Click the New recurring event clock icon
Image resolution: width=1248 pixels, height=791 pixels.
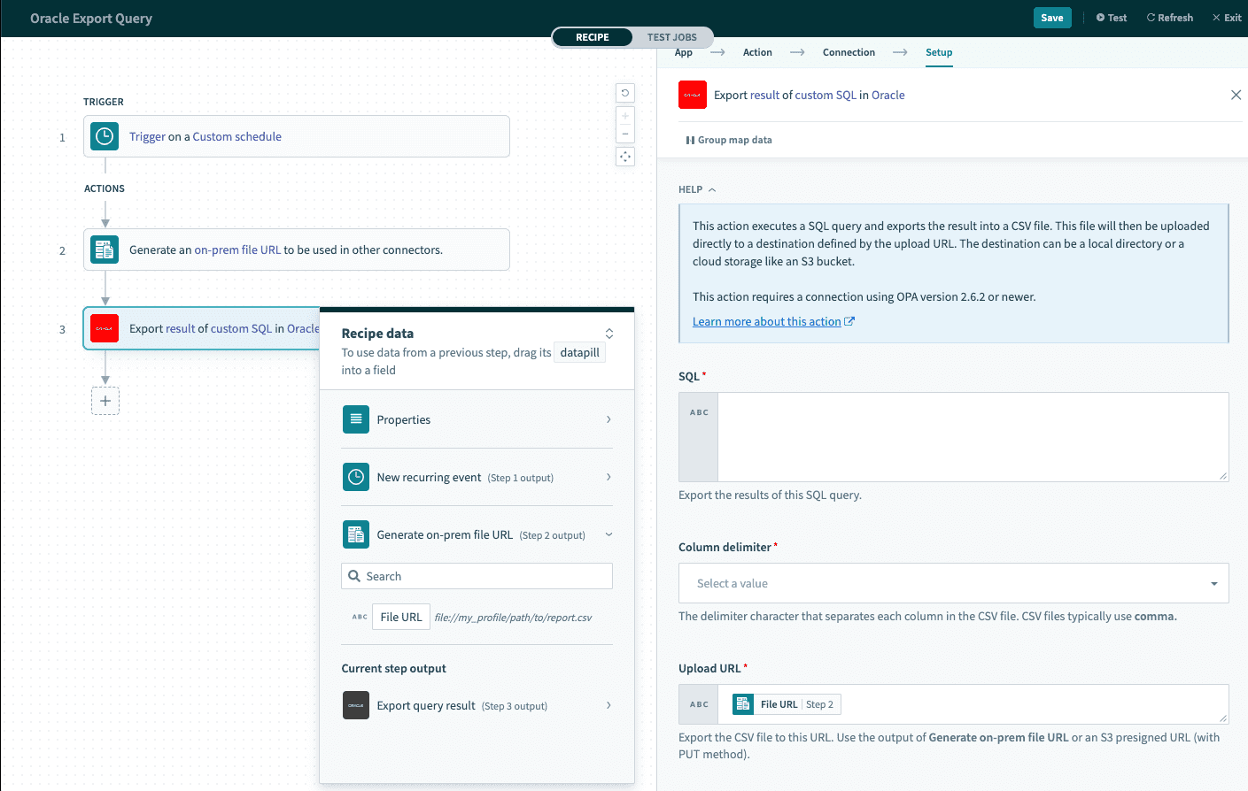355,477
